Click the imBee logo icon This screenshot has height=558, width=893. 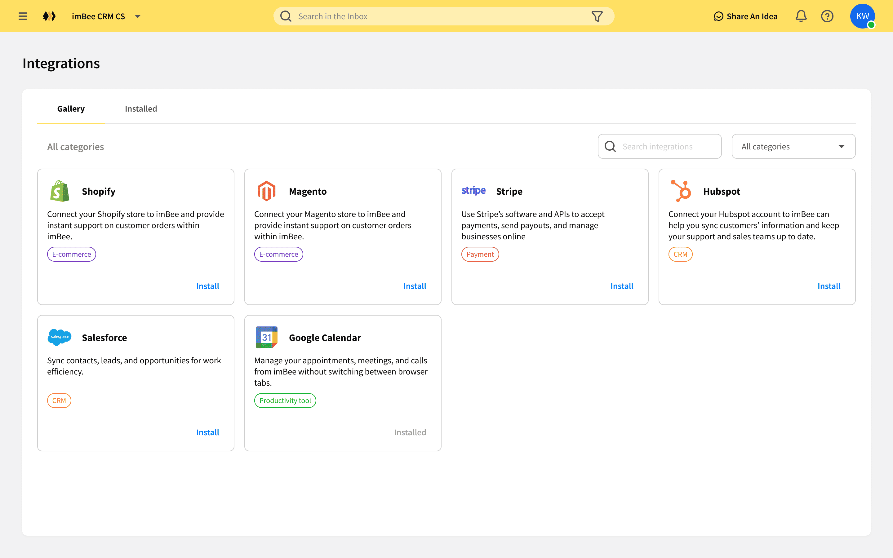click(x=49, y=16)
